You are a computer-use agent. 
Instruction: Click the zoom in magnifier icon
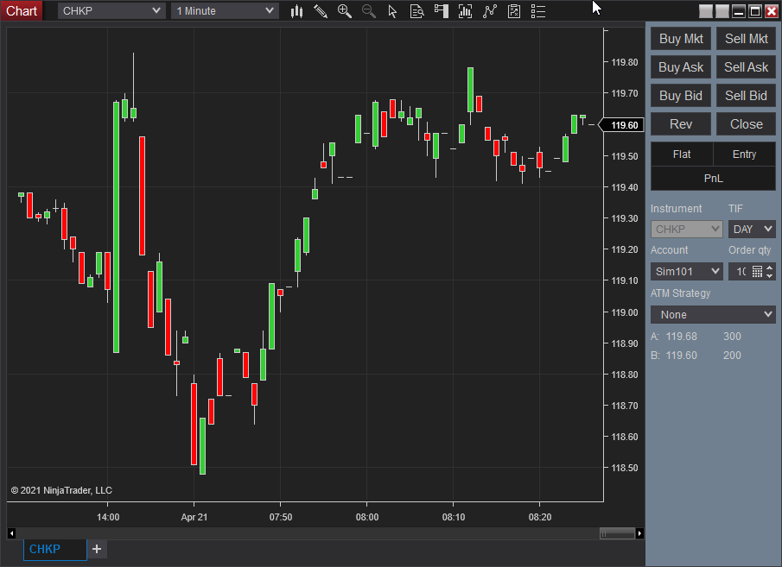point(345,11)
